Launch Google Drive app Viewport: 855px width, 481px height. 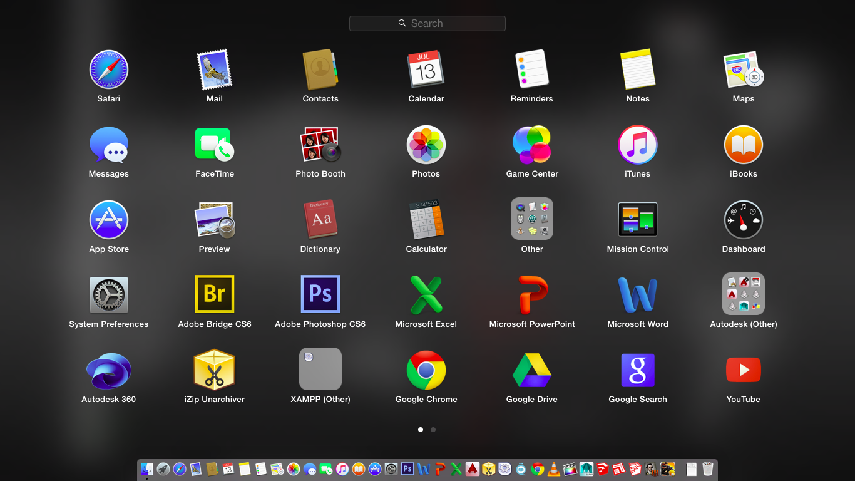tap(532, 370)
